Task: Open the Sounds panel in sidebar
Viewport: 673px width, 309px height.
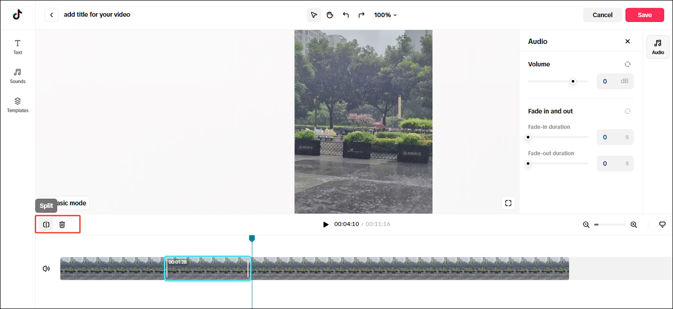Action: [x=18, y=76]
